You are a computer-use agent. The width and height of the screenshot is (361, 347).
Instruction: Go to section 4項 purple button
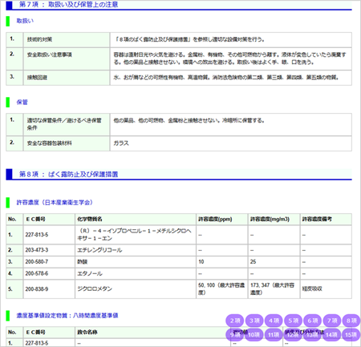point(274,321)
